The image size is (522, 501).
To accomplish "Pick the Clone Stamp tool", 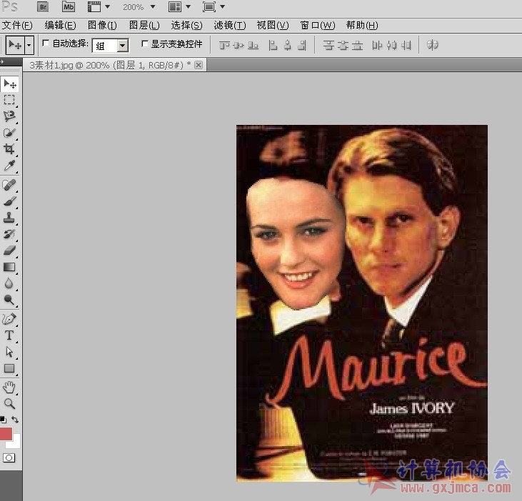I will (x=9, y=218).
